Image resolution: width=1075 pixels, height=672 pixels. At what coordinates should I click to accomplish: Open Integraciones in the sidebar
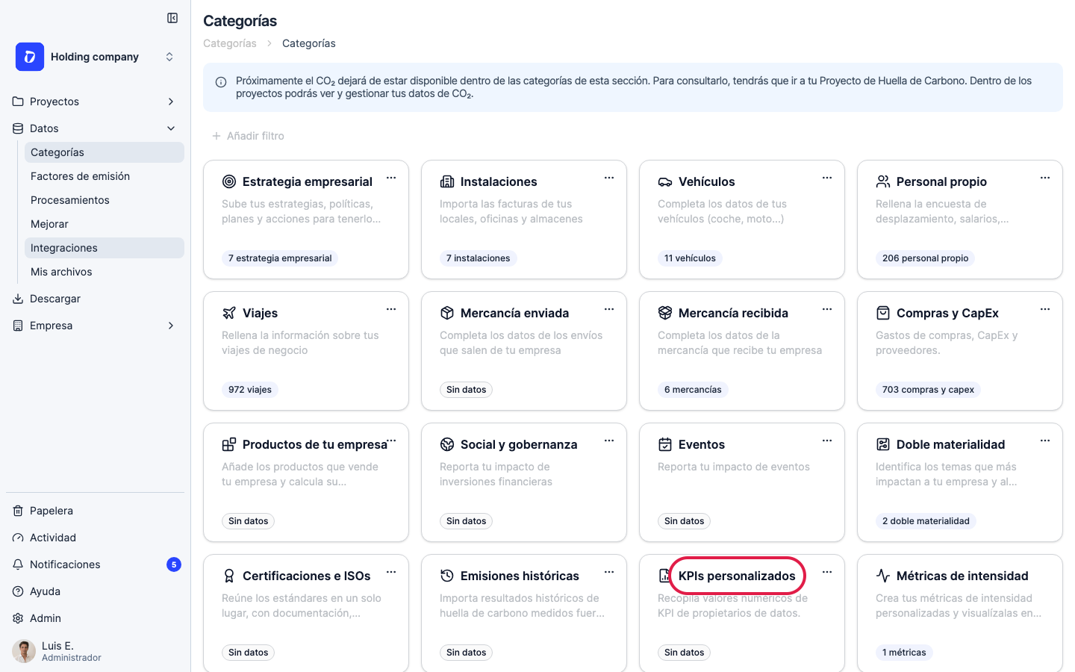pyautogui.click(x=105, y=248)
